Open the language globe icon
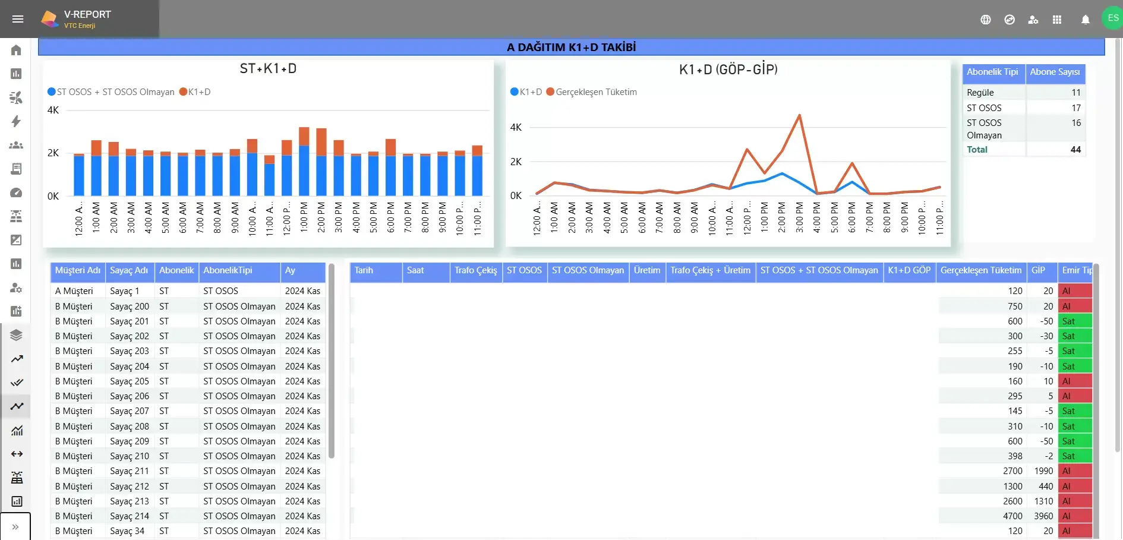The image size is (1123, 540). coord(985,20)
